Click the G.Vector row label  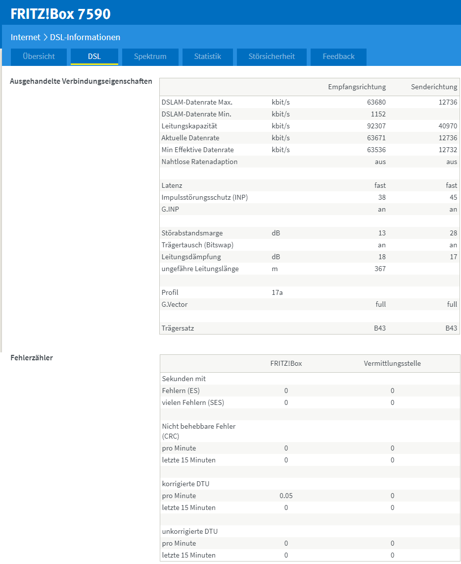(x=175, y=304)
